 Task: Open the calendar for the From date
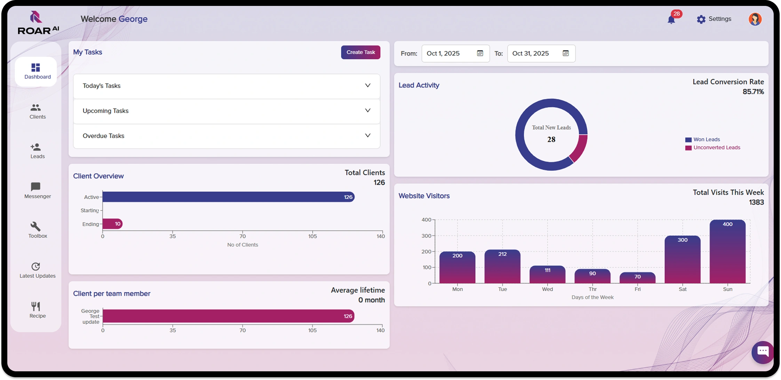click(480, 53)
